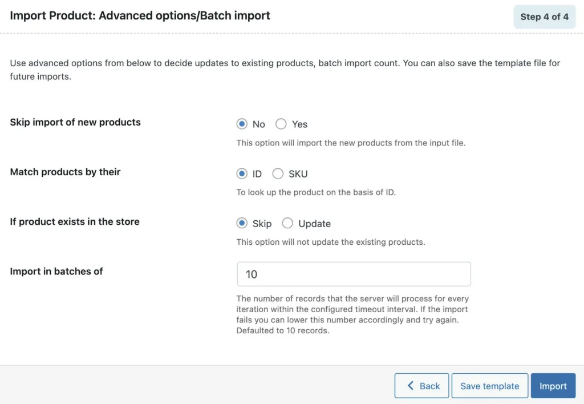Select Skip for existing products
The width and height of the screenshot is (584, 404).
[242, 223]
